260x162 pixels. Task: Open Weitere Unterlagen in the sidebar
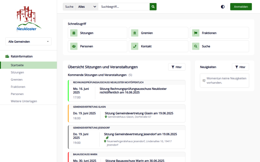click(x=24, y=101)
